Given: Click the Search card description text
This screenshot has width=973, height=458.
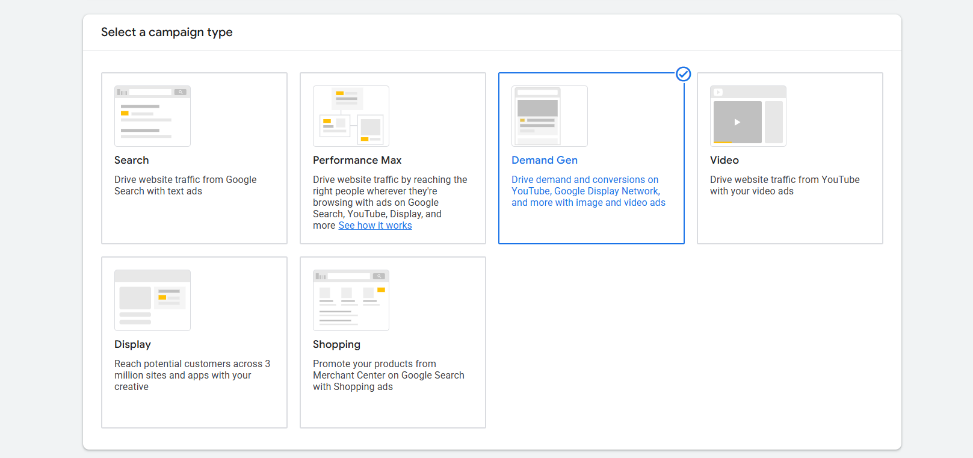Looking at the screenshot, I should (x=185, y=185).
